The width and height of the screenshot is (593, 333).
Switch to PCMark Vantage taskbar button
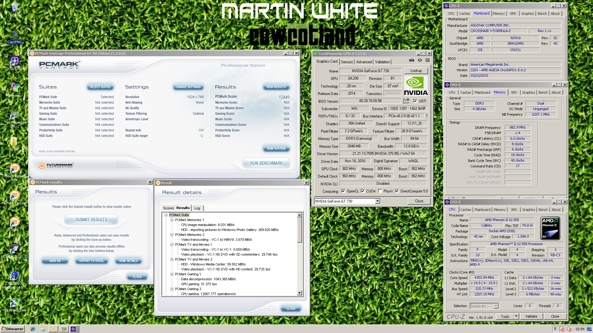[x=53, y=329]
